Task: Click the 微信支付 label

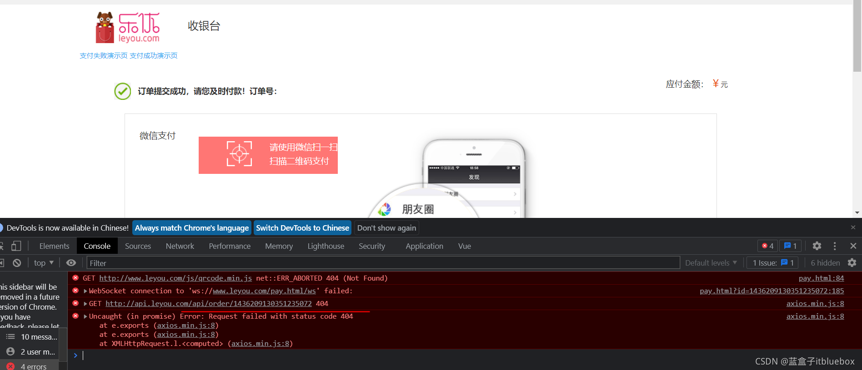Action: coord(157,136)
